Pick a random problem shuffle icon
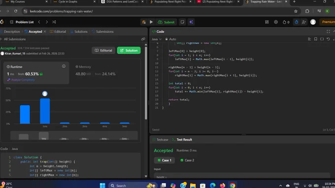The width and height of the screenshot is (335, 188). (x=54, y=22)
